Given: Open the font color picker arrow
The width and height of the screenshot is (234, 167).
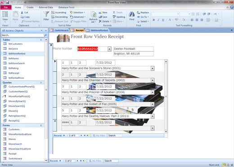Looking at the screenshot, I should pyautogui.click(x=173, y=20).
